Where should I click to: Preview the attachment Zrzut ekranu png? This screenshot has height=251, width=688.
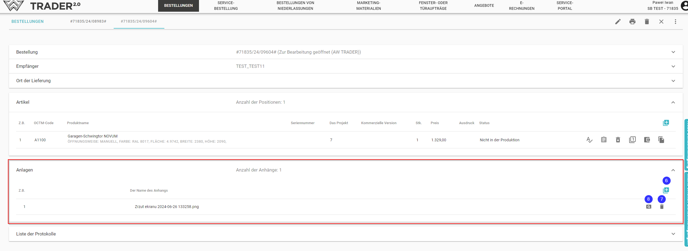coord(648,207)
